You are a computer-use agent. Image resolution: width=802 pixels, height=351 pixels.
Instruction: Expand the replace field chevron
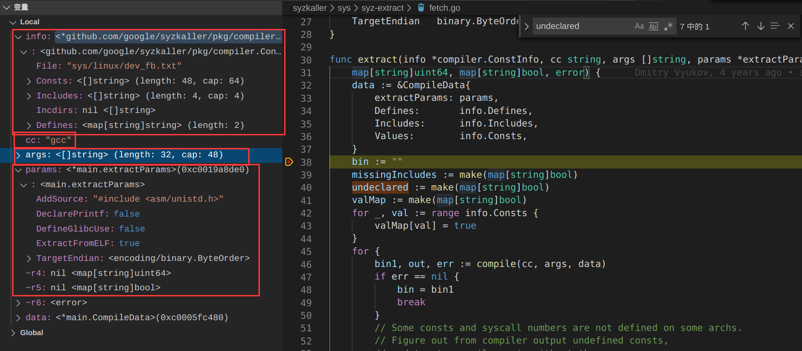(x=526, y=27)
